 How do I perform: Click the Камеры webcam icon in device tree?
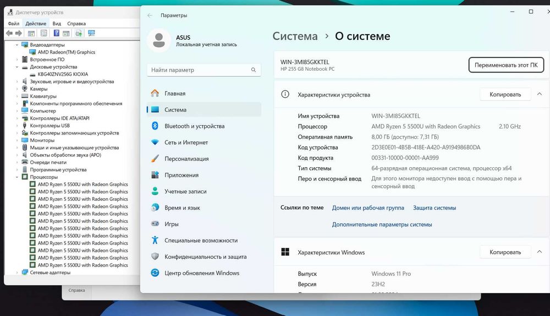pos(25,89)
